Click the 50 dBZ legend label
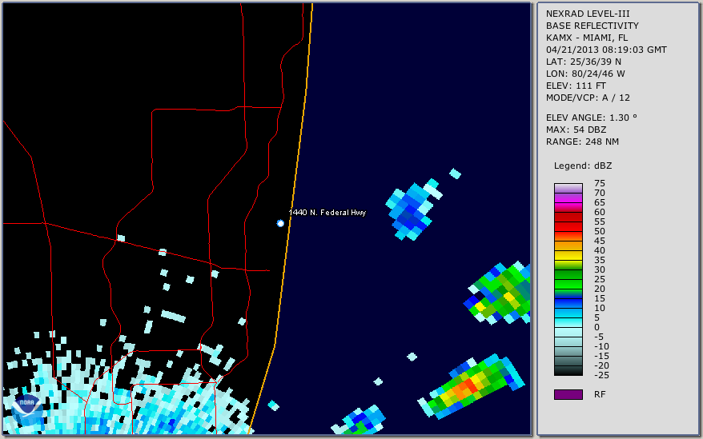 pyautogui.click(x=600, y=231)
